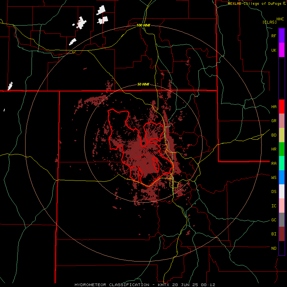
Task: Click the 'HA' legend label
Action: (274, 107)
